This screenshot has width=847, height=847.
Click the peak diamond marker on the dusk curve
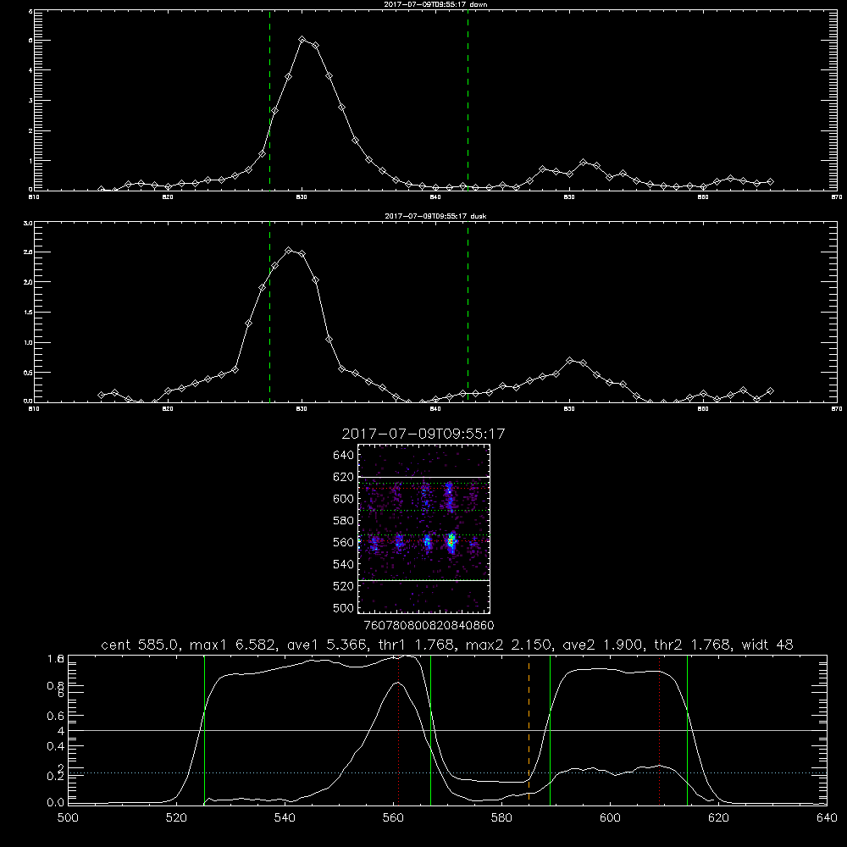point(289,250)
